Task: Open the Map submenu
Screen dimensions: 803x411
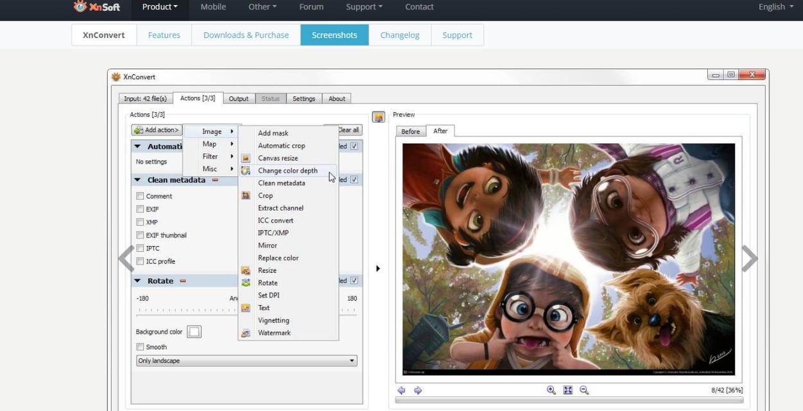Action: point(212,144)
